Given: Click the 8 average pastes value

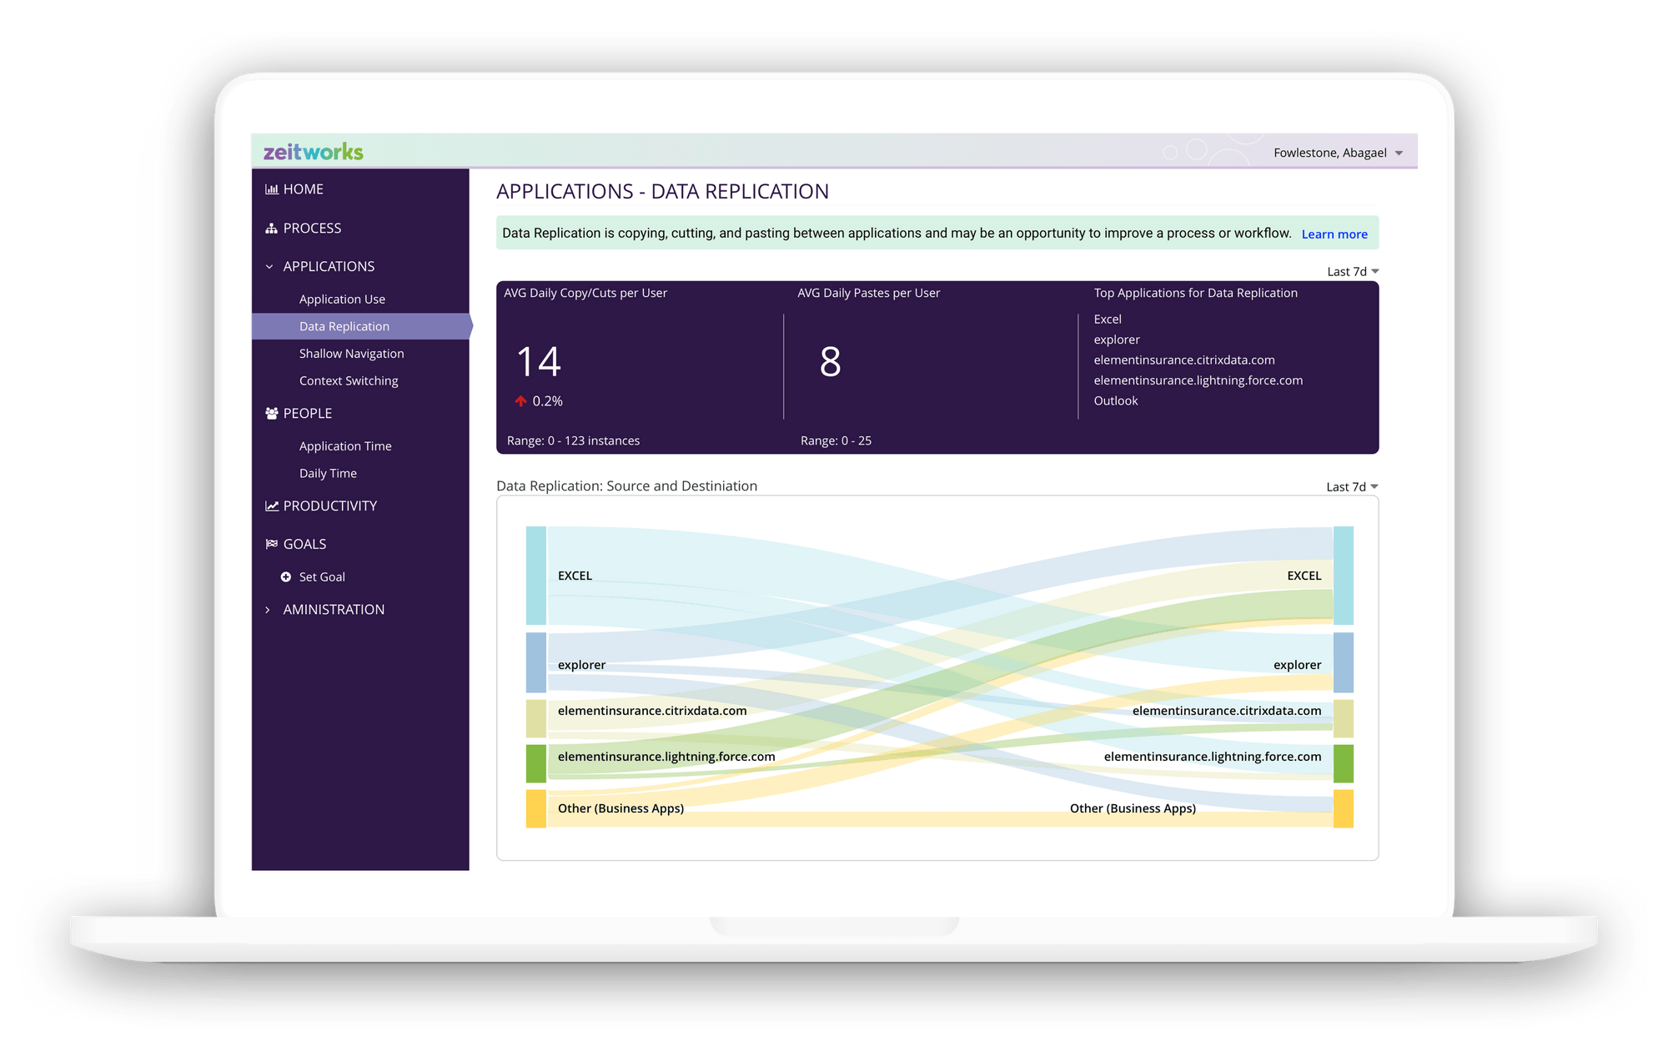Looking at the screenshot, I should 831,362.
